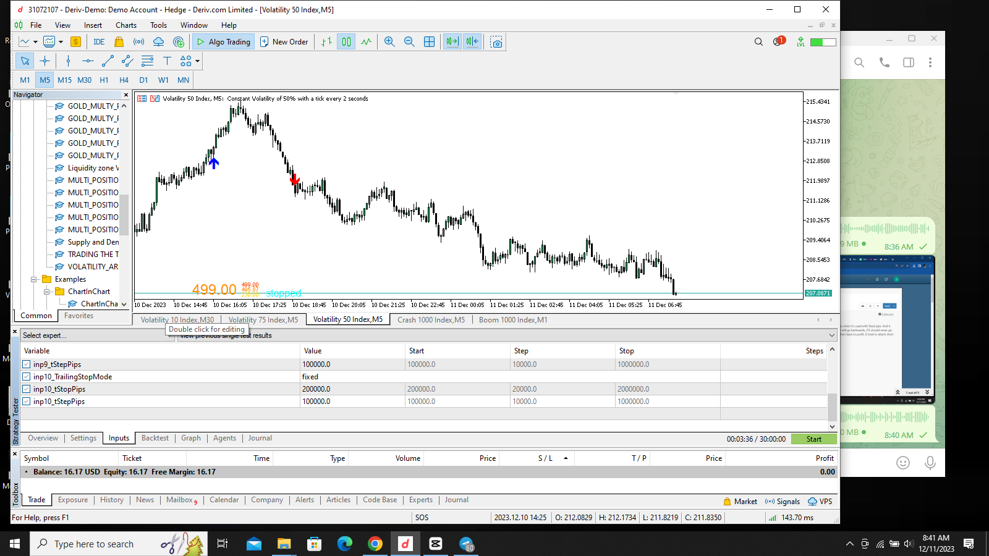The width and height of the screenshot is (989, 556).
Task: Select the M15 timeframe
Action: pos(64,80)
